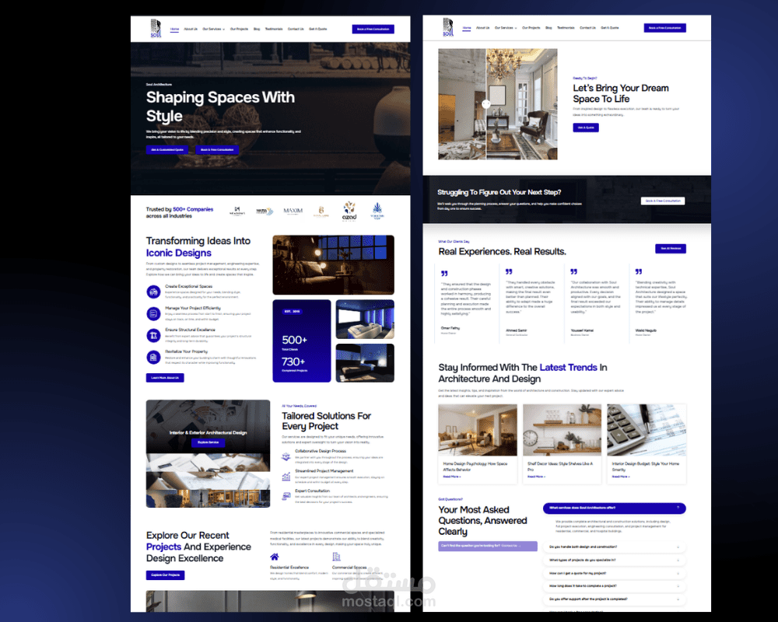Screen dimensions: 778x622
Task: Open Contact Us in left page nav
Action: [x=296, y=30]
